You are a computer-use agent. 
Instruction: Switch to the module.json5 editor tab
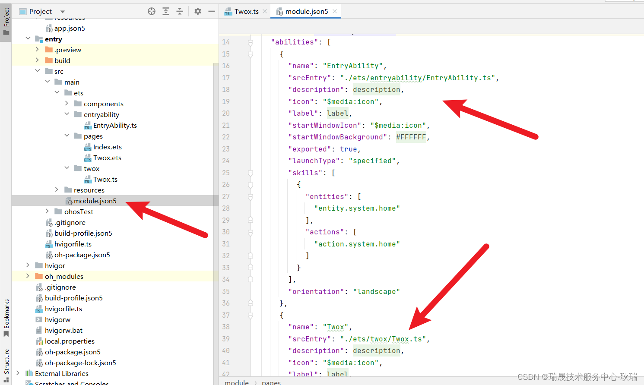tap(307, 12)
